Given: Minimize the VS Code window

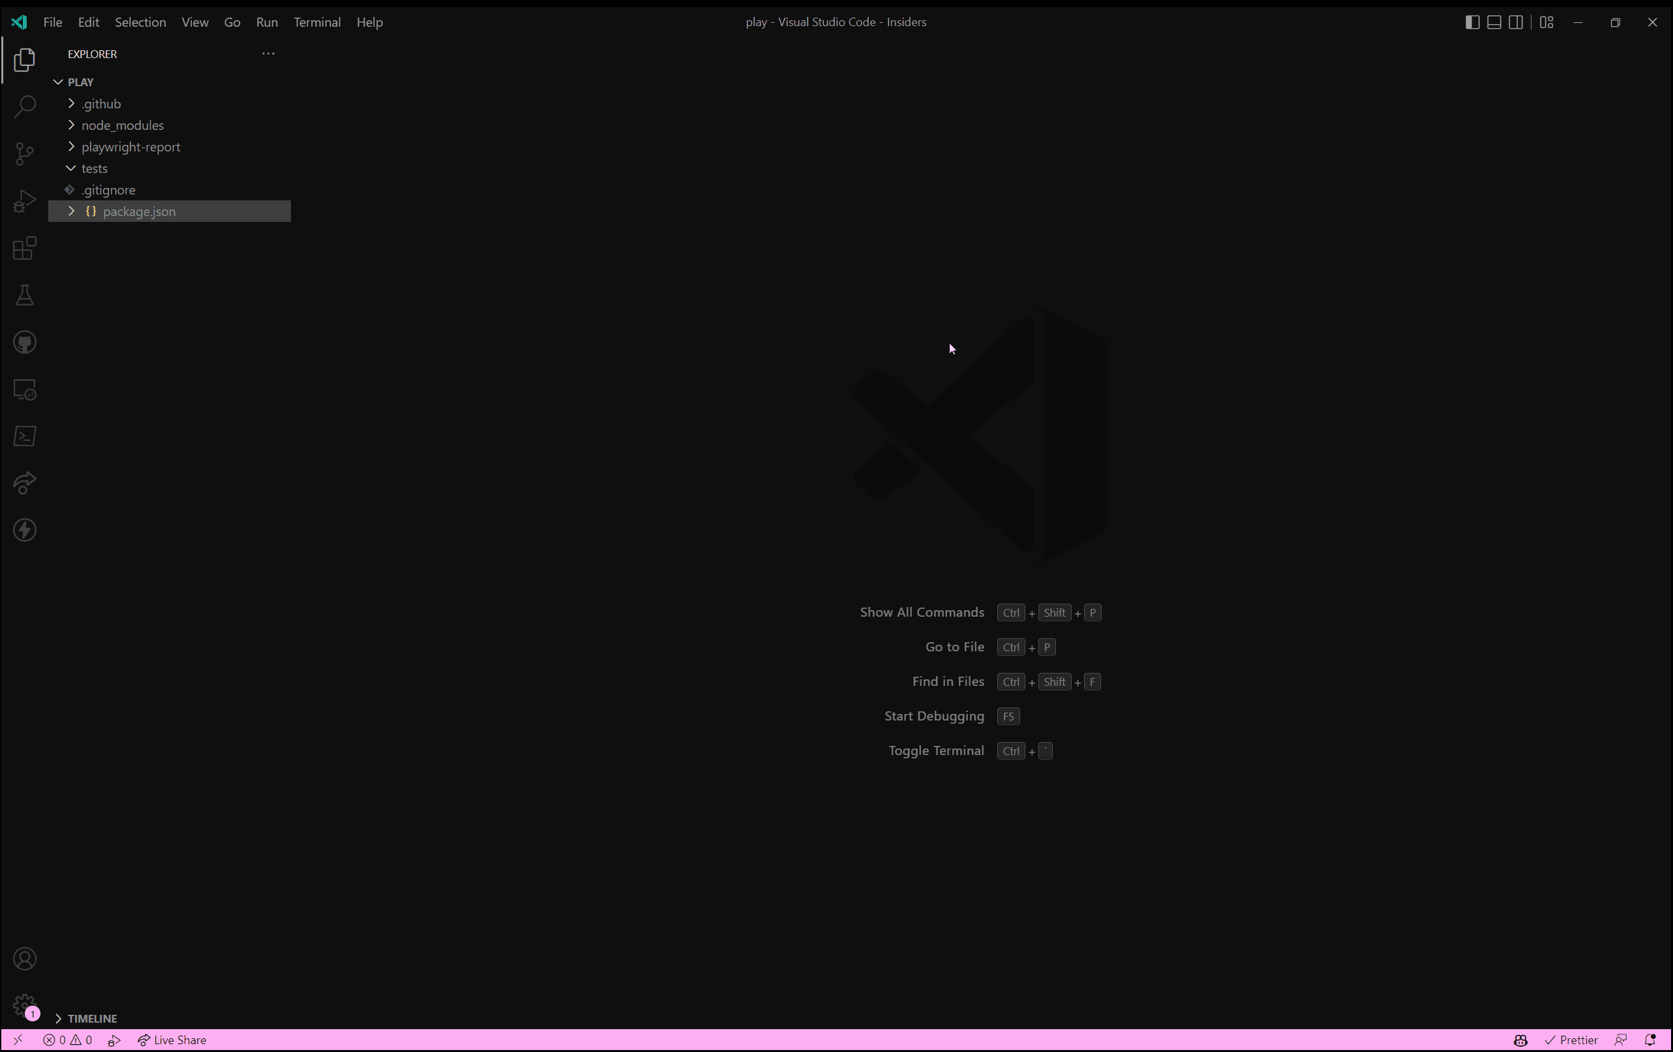Looking at the screenshot, I should (x=1578, y=22).
